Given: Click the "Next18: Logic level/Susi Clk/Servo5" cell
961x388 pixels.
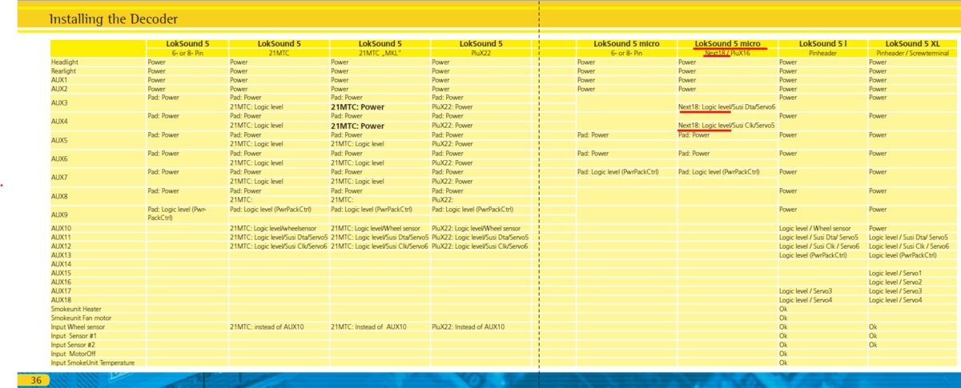Looking at the screenshot, I should [x=726, y=125].
